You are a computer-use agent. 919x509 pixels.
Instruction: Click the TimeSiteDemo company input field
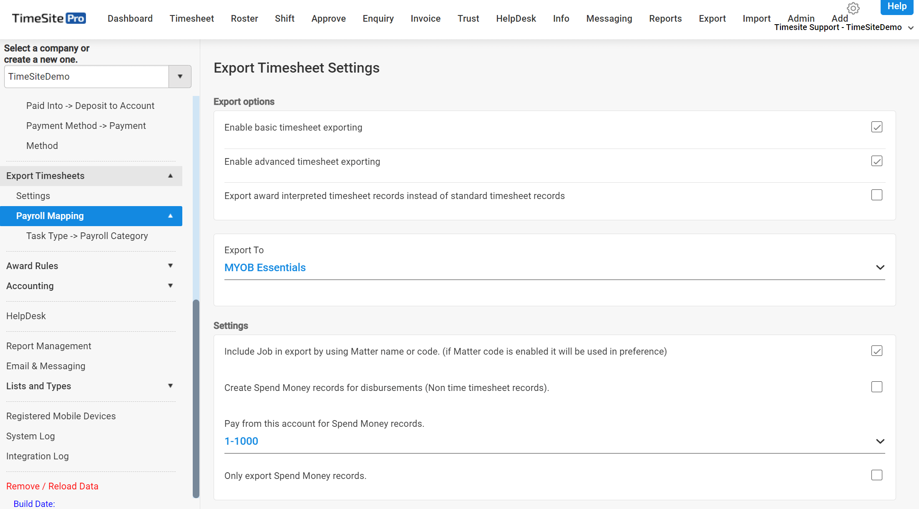pos(86,76)
